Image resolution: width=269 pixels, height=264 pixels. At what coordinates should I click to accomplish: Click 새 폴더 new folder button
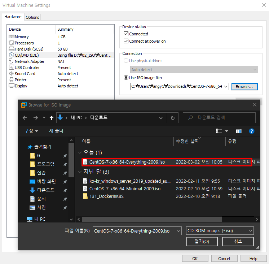click(56, 131)
